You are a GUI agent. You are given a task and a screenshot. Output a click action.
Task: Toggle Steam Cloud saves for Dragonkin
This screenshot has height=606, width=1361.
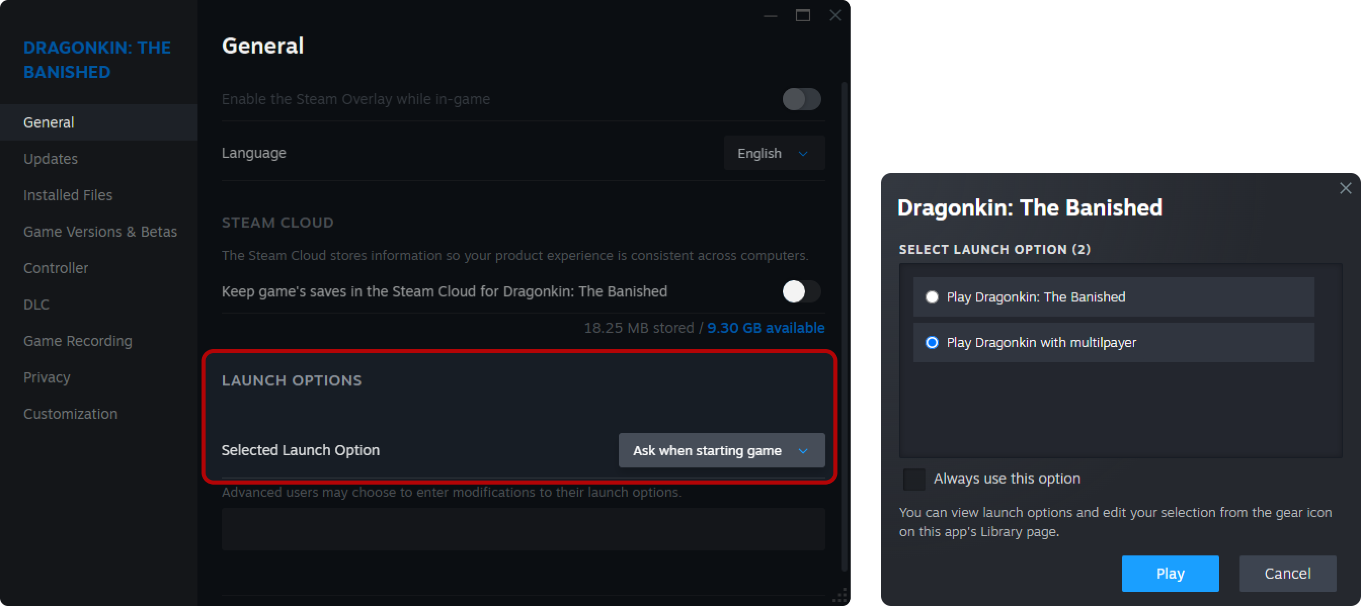click(x=802, y=291)
